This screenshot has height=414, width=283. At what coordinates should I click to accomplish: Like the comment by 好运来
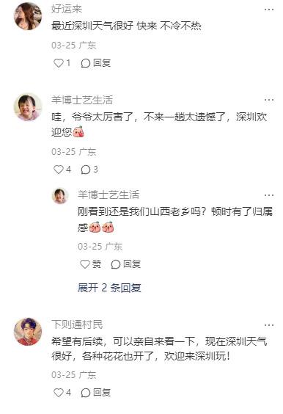click(x=62, y=63)
